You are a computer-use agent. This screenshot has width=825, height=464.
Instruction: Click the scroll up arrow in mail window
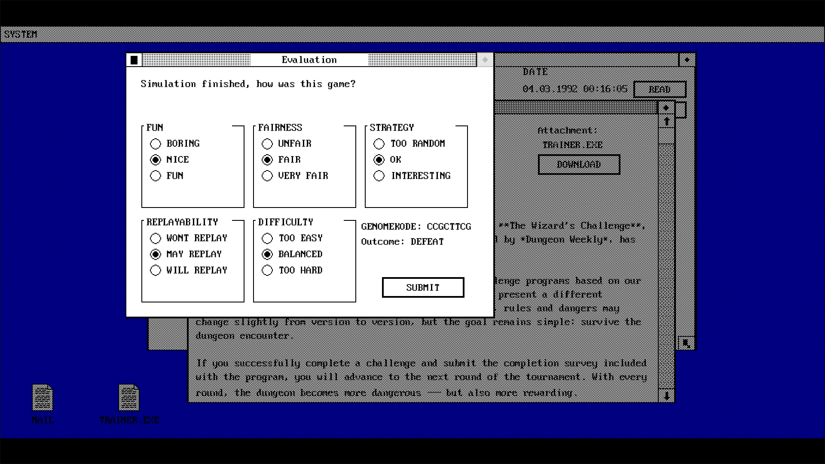coord(666,122)
